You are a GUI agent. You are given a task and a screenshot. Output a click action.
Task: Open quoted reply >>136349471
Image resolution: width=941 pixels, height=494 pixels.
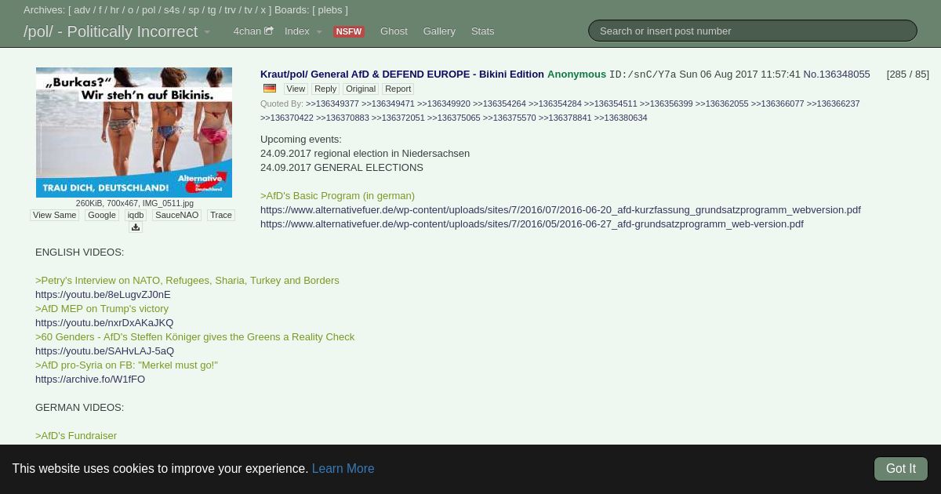pos(388,104)
